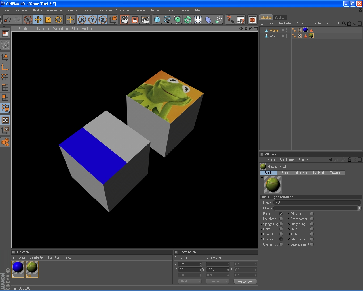Viewport: 363px width, 291px height.
Task: Open the Textur menu in Materialien panel
Action: (68, 257)
